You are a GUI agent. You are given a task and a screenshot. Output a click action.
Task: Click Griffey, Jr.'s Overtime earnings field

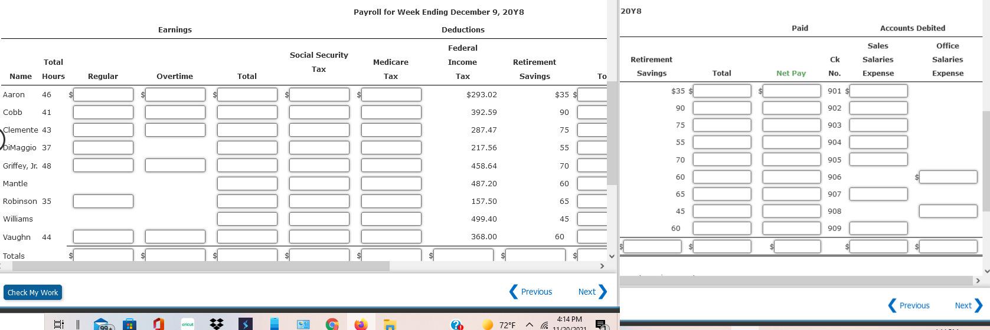[175, 165]
